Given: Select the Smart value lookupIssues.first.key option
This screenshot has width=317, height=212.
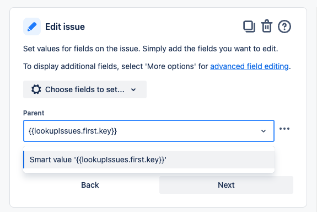Looking at the screenshot, I should tap(149, 160).
